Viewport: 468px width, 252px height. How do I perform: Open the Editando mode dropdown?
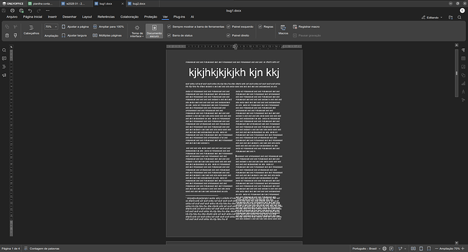432,18
